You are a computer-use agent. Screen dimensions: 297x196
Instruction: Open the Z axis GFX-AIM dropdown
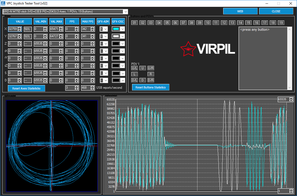(x=106, y=44)
